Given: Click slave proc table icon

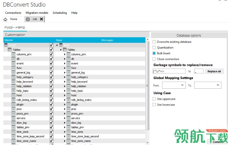Looking at the screenshot, I should [x=69, y=109].
